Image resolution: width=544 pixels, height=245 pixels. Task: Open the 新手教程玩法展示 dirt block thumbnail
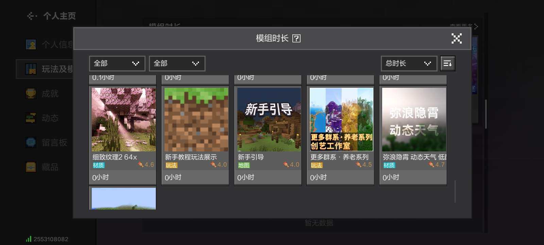(196, 119)
